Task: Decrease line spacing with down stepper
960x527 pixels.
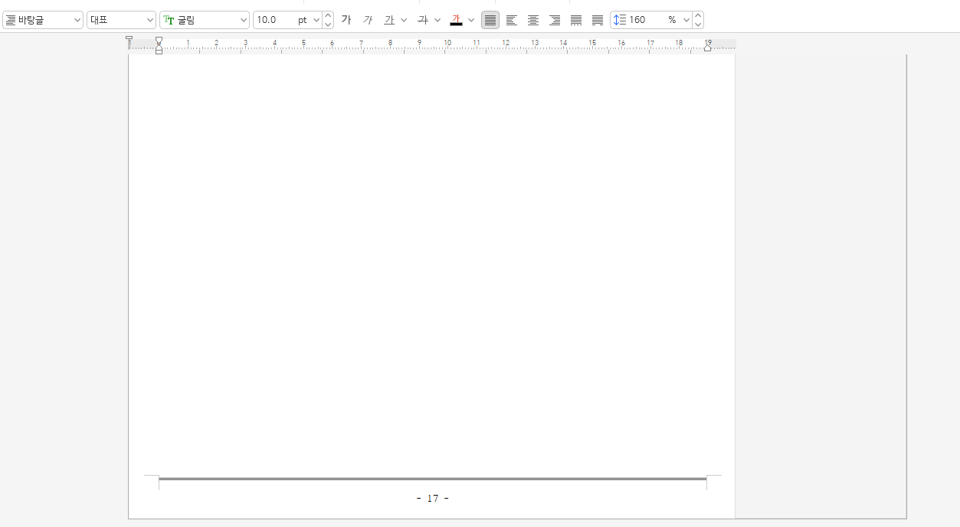Action: 698,25
